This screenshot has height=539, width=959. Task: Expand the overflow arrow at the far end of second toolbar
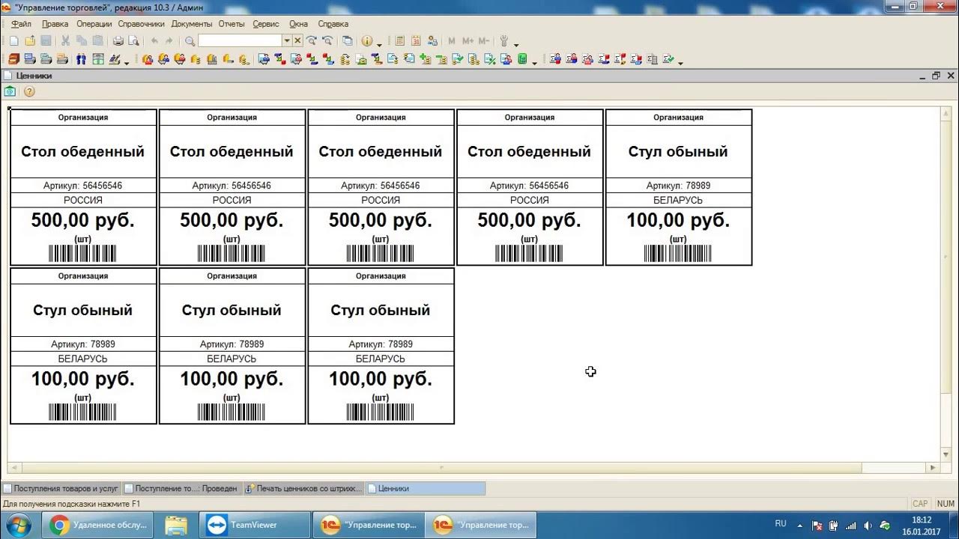[x=680, y=62]
